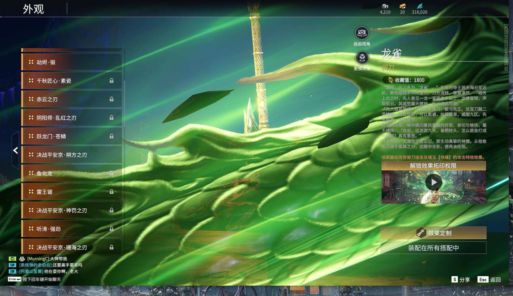Click the 分享 share button
Screen dimensions: 513x296
tap(461, 280)
